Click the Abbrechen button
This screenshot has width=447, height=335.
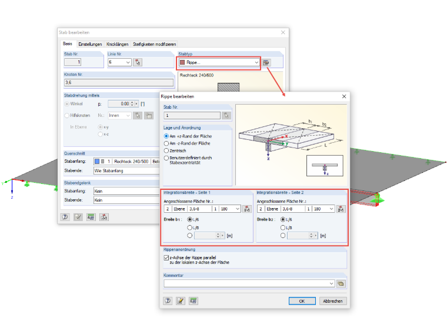(333, 301)
